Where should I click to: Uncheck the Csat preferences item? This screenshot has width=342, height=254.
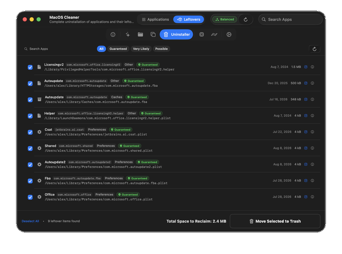30,132
